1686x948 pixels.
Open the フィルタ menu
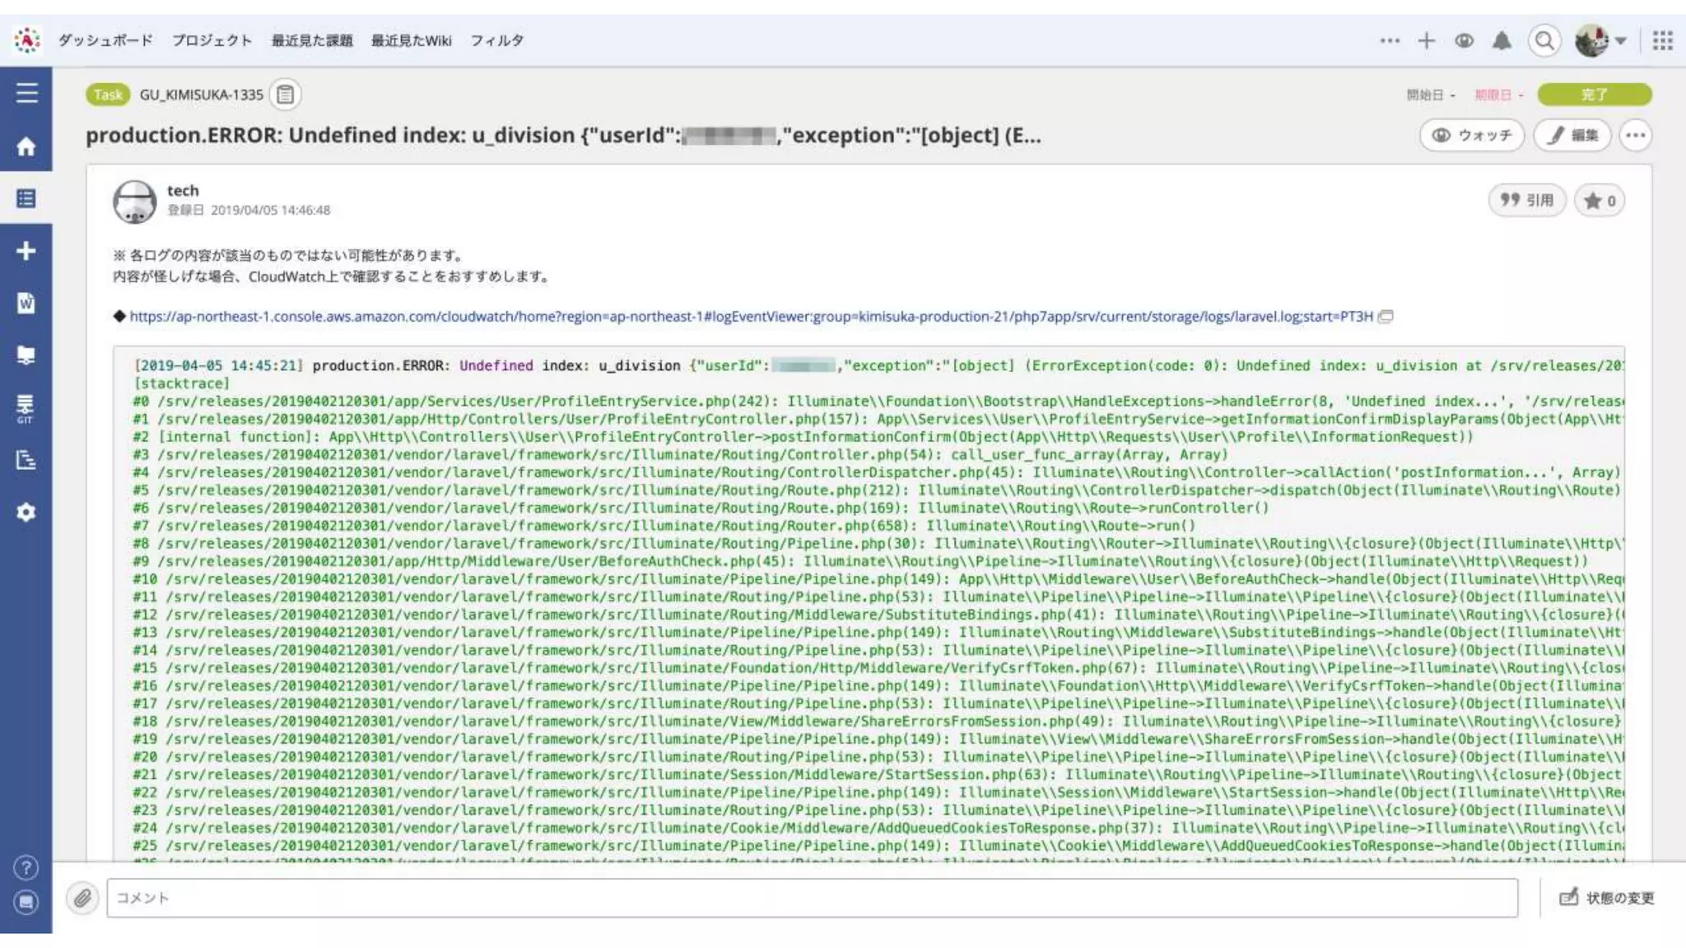[x=496, y=40]
